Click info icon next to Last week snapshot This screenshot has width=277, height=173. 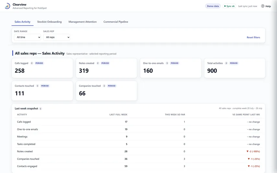tap(40, 109)
